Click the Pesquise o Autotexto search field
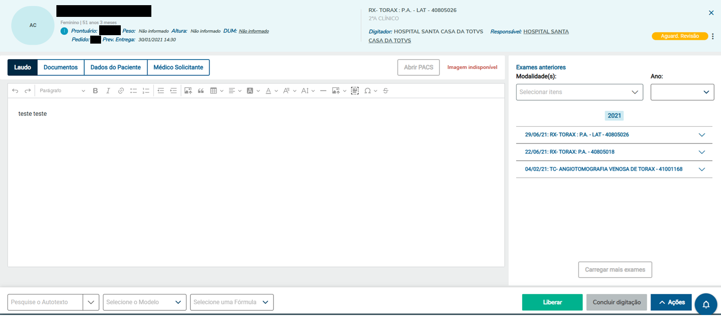The image size is (721, 323). coord(45,302)
